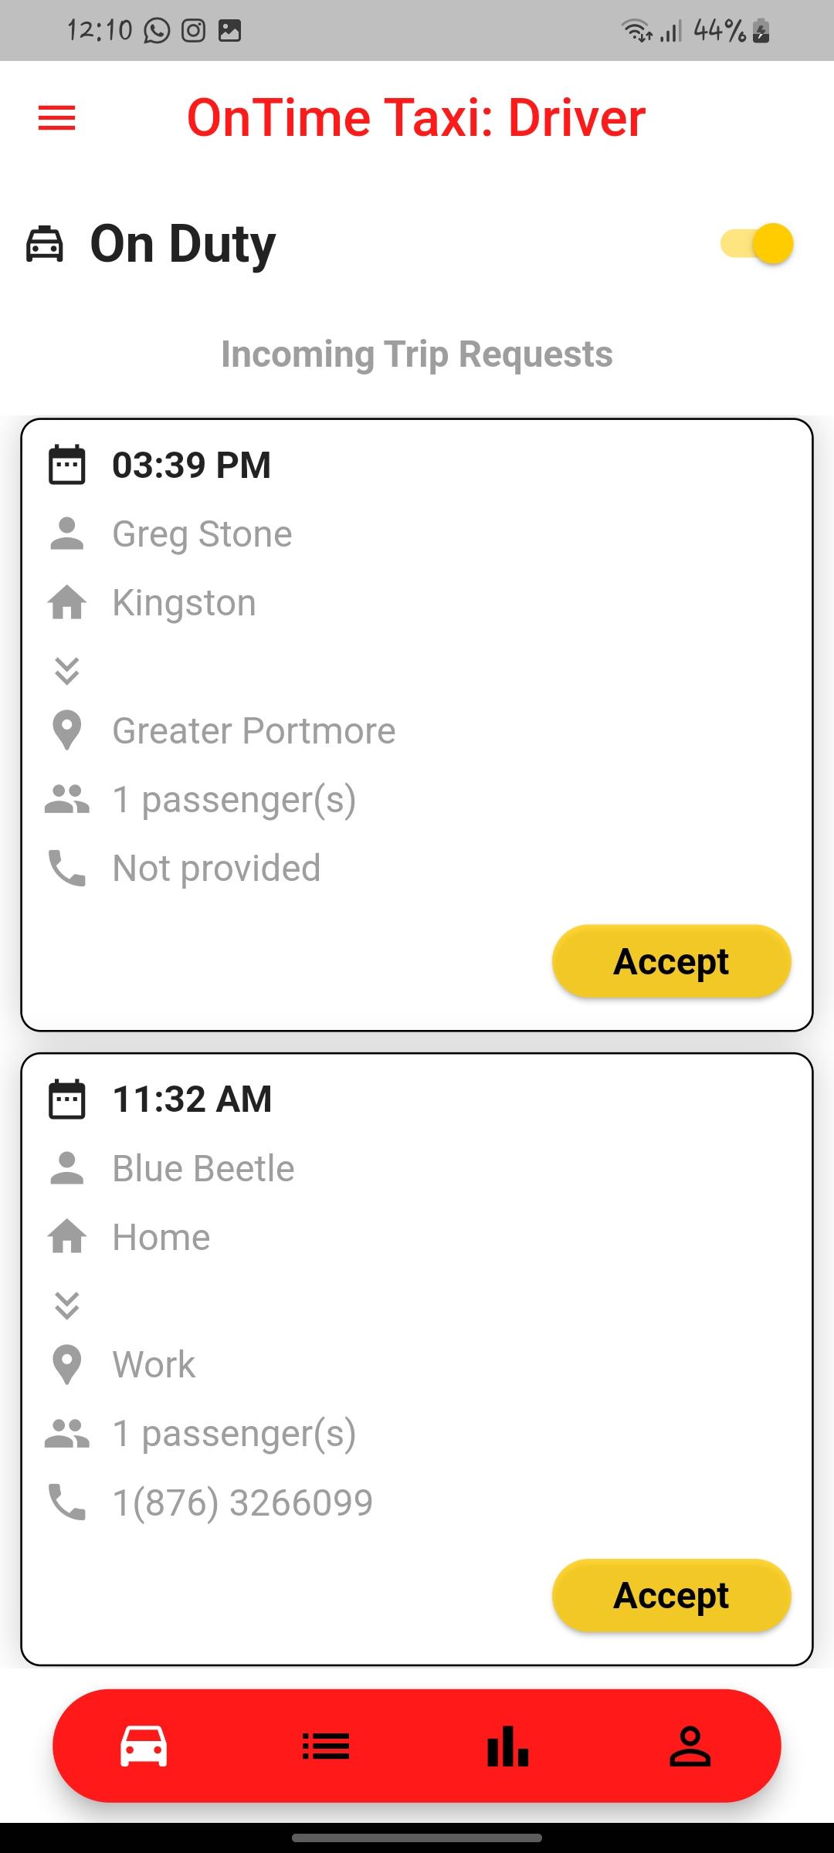Switch off the On Duty toggle
This screenshot has width=834, height=1853.
757,244
